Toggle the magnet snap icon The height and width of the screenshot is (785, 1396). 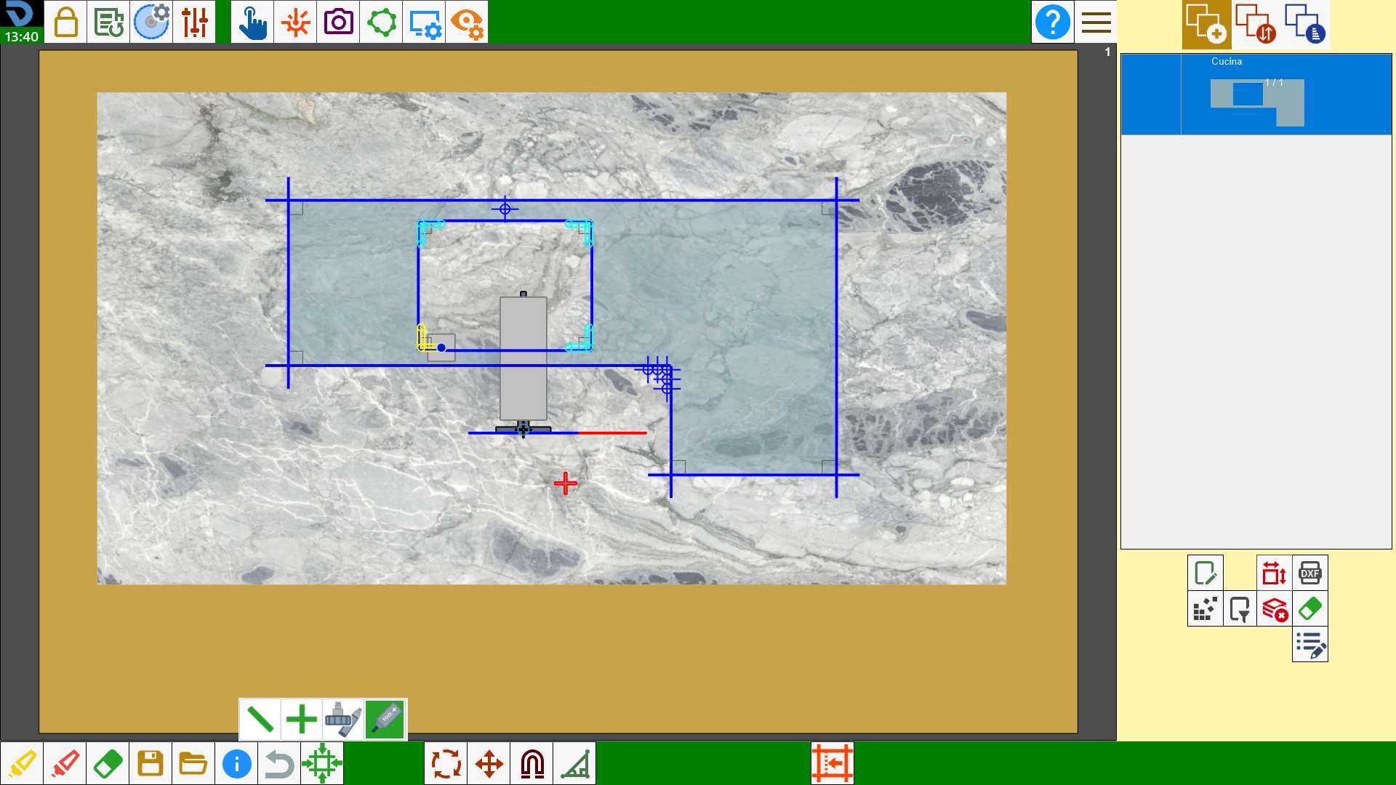point(532,763)
